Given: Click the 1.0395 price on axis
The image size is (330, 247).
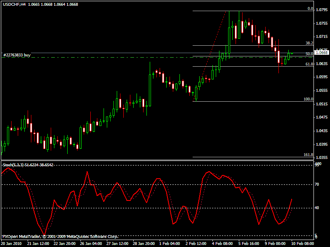Looking at the screenshot, I should pyautogui.click(x=321, y=144).
